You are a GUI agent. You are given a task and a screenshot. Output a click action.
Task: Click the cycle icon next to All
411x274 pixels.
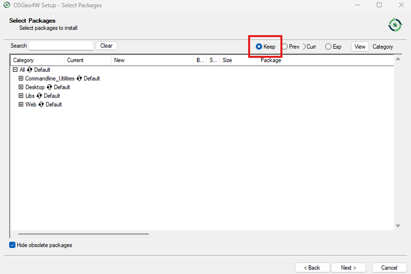30,70
